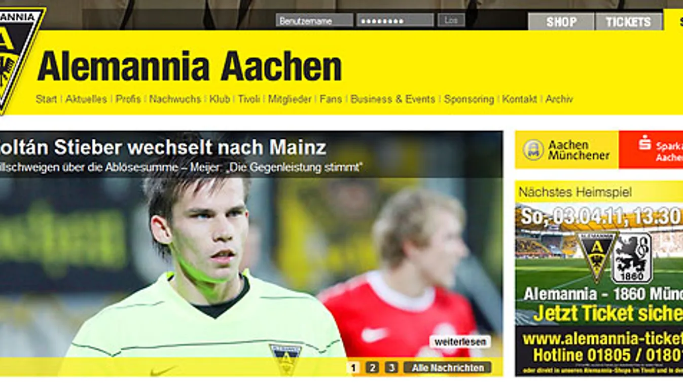Click the AachenMünchener sponsor logo
The width and height of the screenshot is (683, 384).
[567, 150]
